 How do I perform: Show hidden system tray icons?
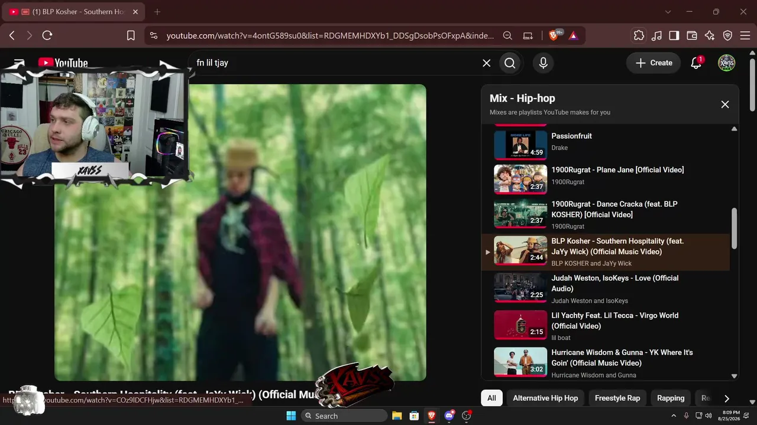coord(673,416)
